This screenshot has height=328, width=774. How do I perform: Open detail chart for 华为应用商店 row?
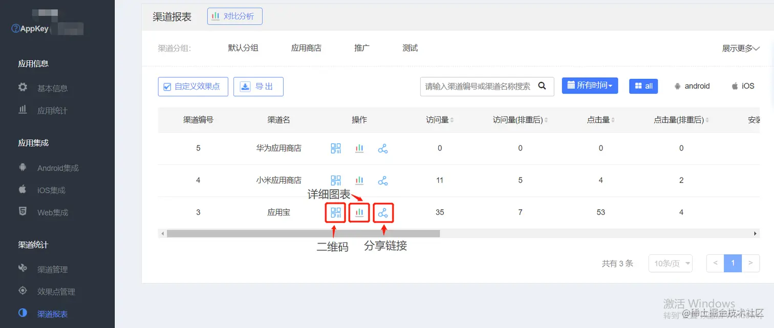pos(359,148)
